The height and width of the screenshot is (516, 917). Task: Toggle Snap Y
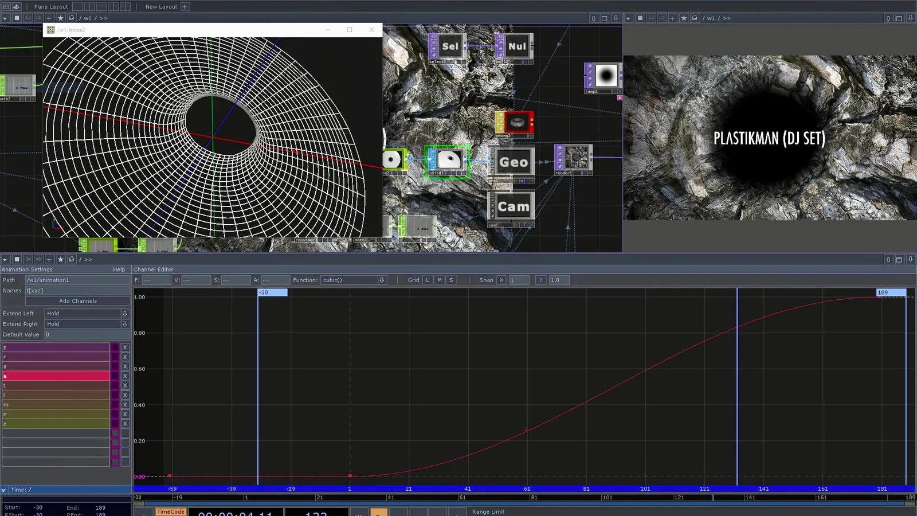point(540,280)
